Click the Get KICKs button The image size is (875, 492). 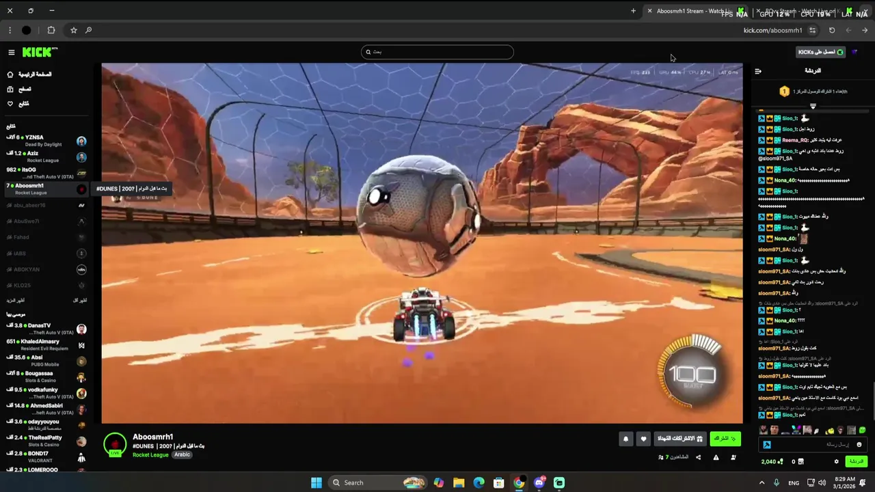click(x=821, y=52)
